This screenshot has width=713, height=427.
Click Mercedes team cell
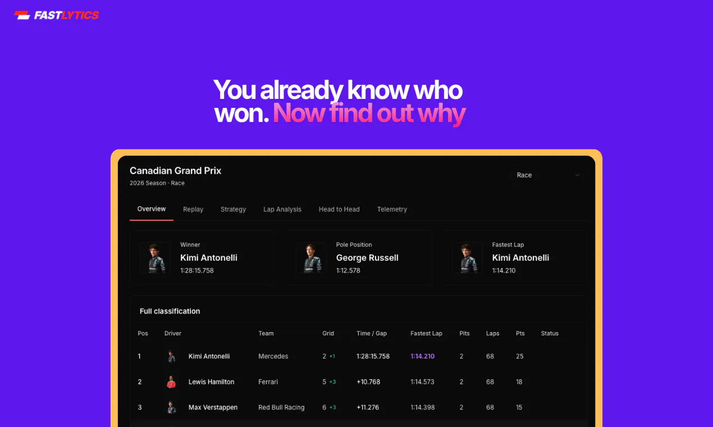[273, 357]
